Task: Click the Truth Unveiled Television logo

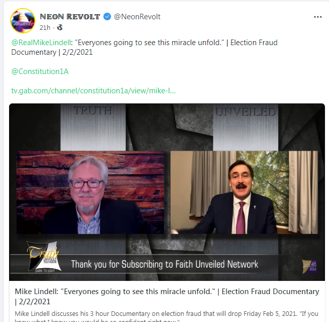Action: 45,257
